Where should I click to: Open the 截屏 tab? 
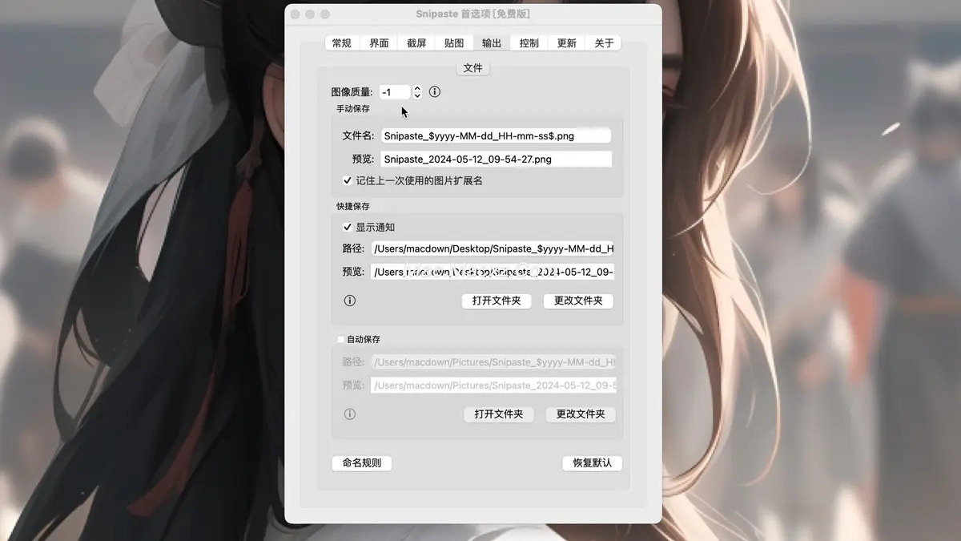[416, 42]
